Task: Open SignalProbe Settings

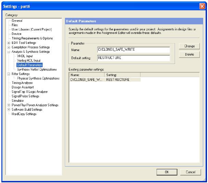Action: [25, 96]
